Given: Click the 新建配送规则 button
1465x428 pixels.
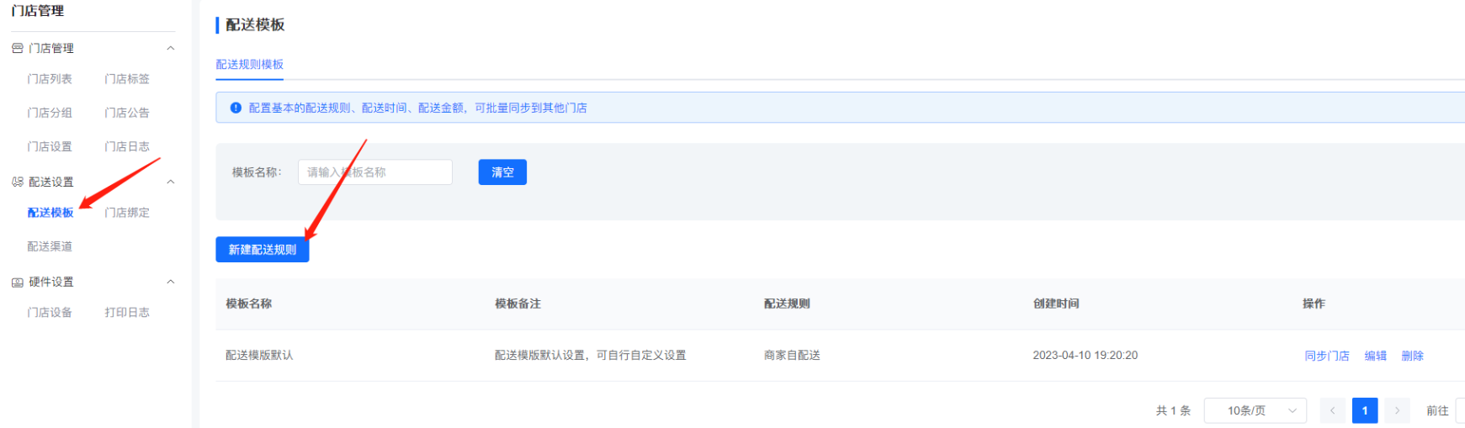Looking at the screenshot, I should pyautogui.click(x=263, y=250).
